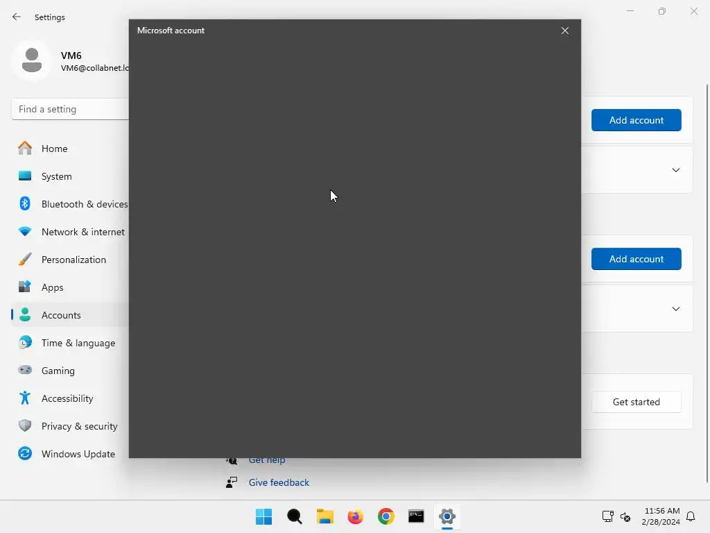Click the VM6 account name text

[x=71, y=56]
